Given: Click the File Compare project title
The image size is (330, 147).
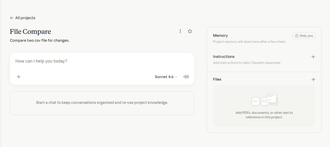Looking at the screenshot, I should 30,32.
